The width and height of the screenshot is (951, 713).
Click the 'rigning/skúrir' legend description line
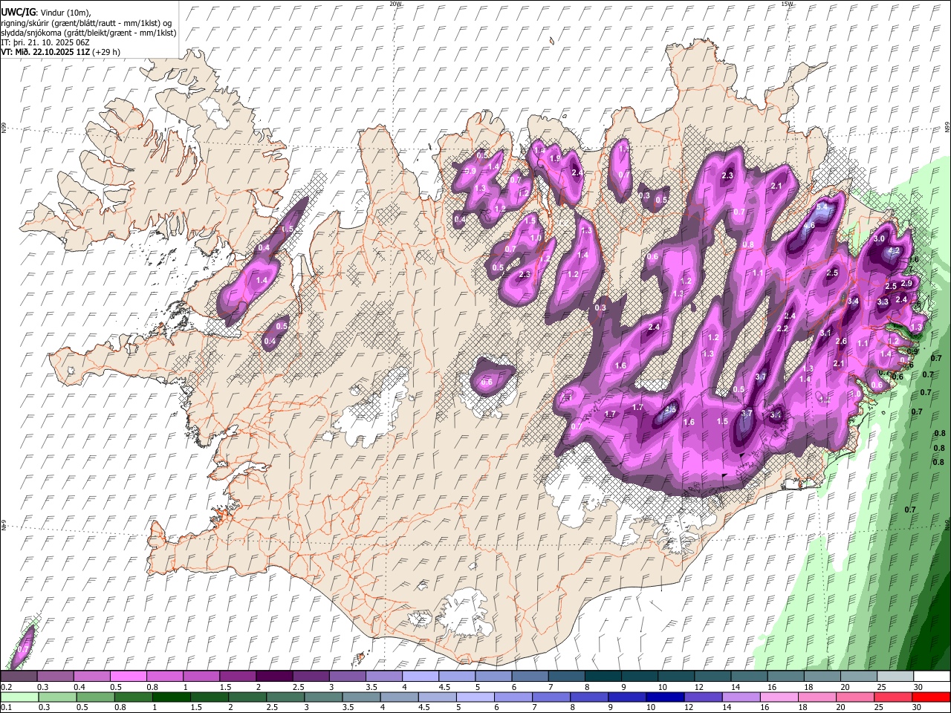(x=86, y=22)
